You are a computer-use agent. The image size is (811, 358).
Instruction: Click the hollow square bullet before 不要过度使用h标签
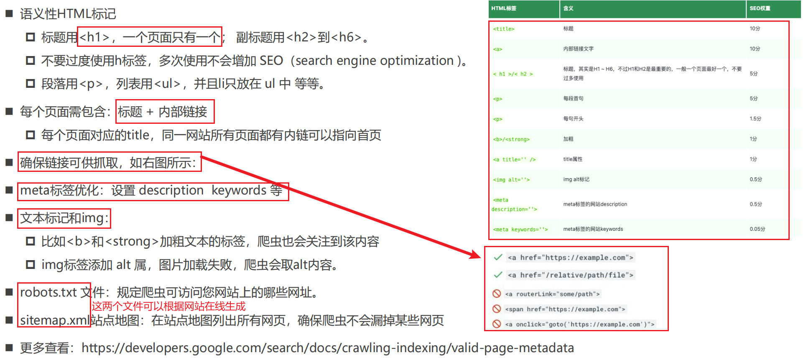pos(30,61)
